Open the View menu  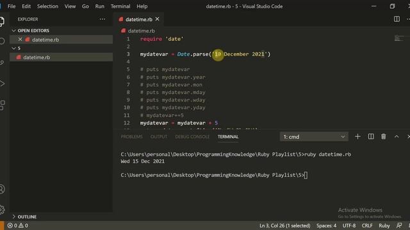70,6
